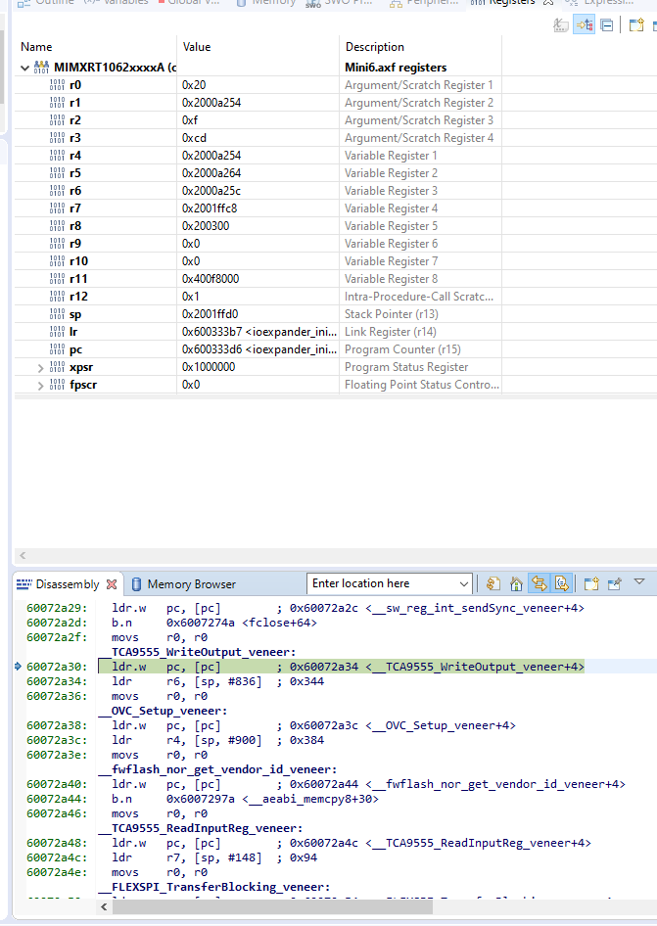
Task: Click the Registers view scroll-left arrow
Action: (x=23, y=556)
